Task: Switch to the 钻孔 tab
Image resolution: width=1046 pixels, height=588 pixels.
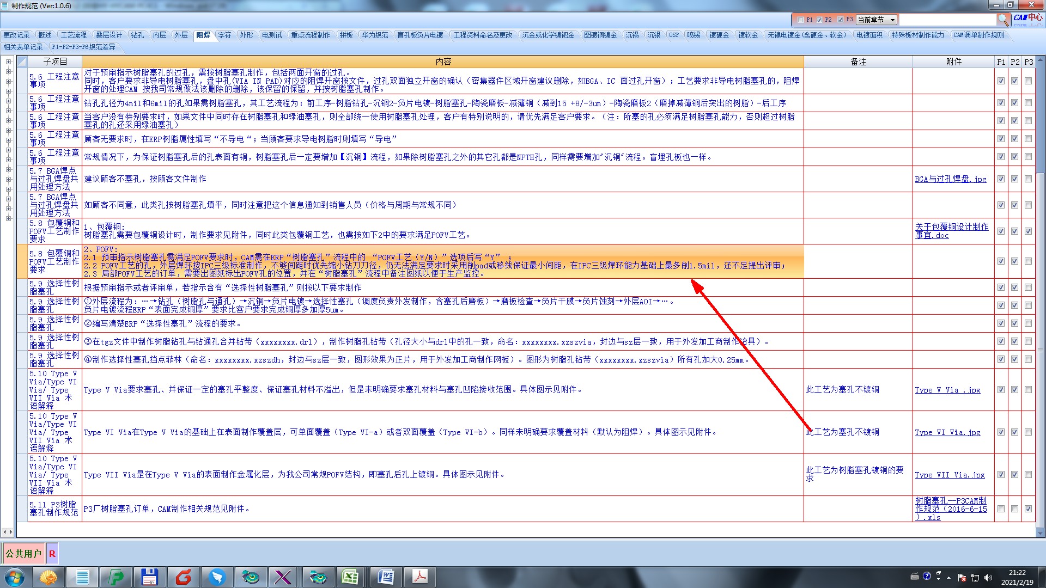Action: point(137,35)
